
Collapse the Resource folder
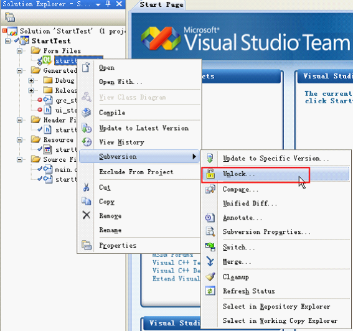[x=19, y=140]
